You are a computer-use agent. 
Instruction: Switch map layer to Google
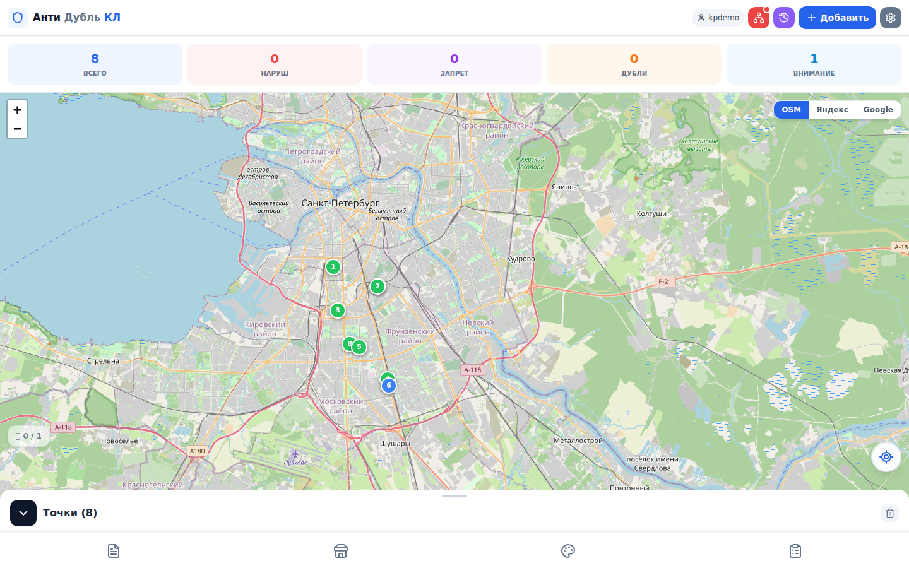[x=878, y=110]
